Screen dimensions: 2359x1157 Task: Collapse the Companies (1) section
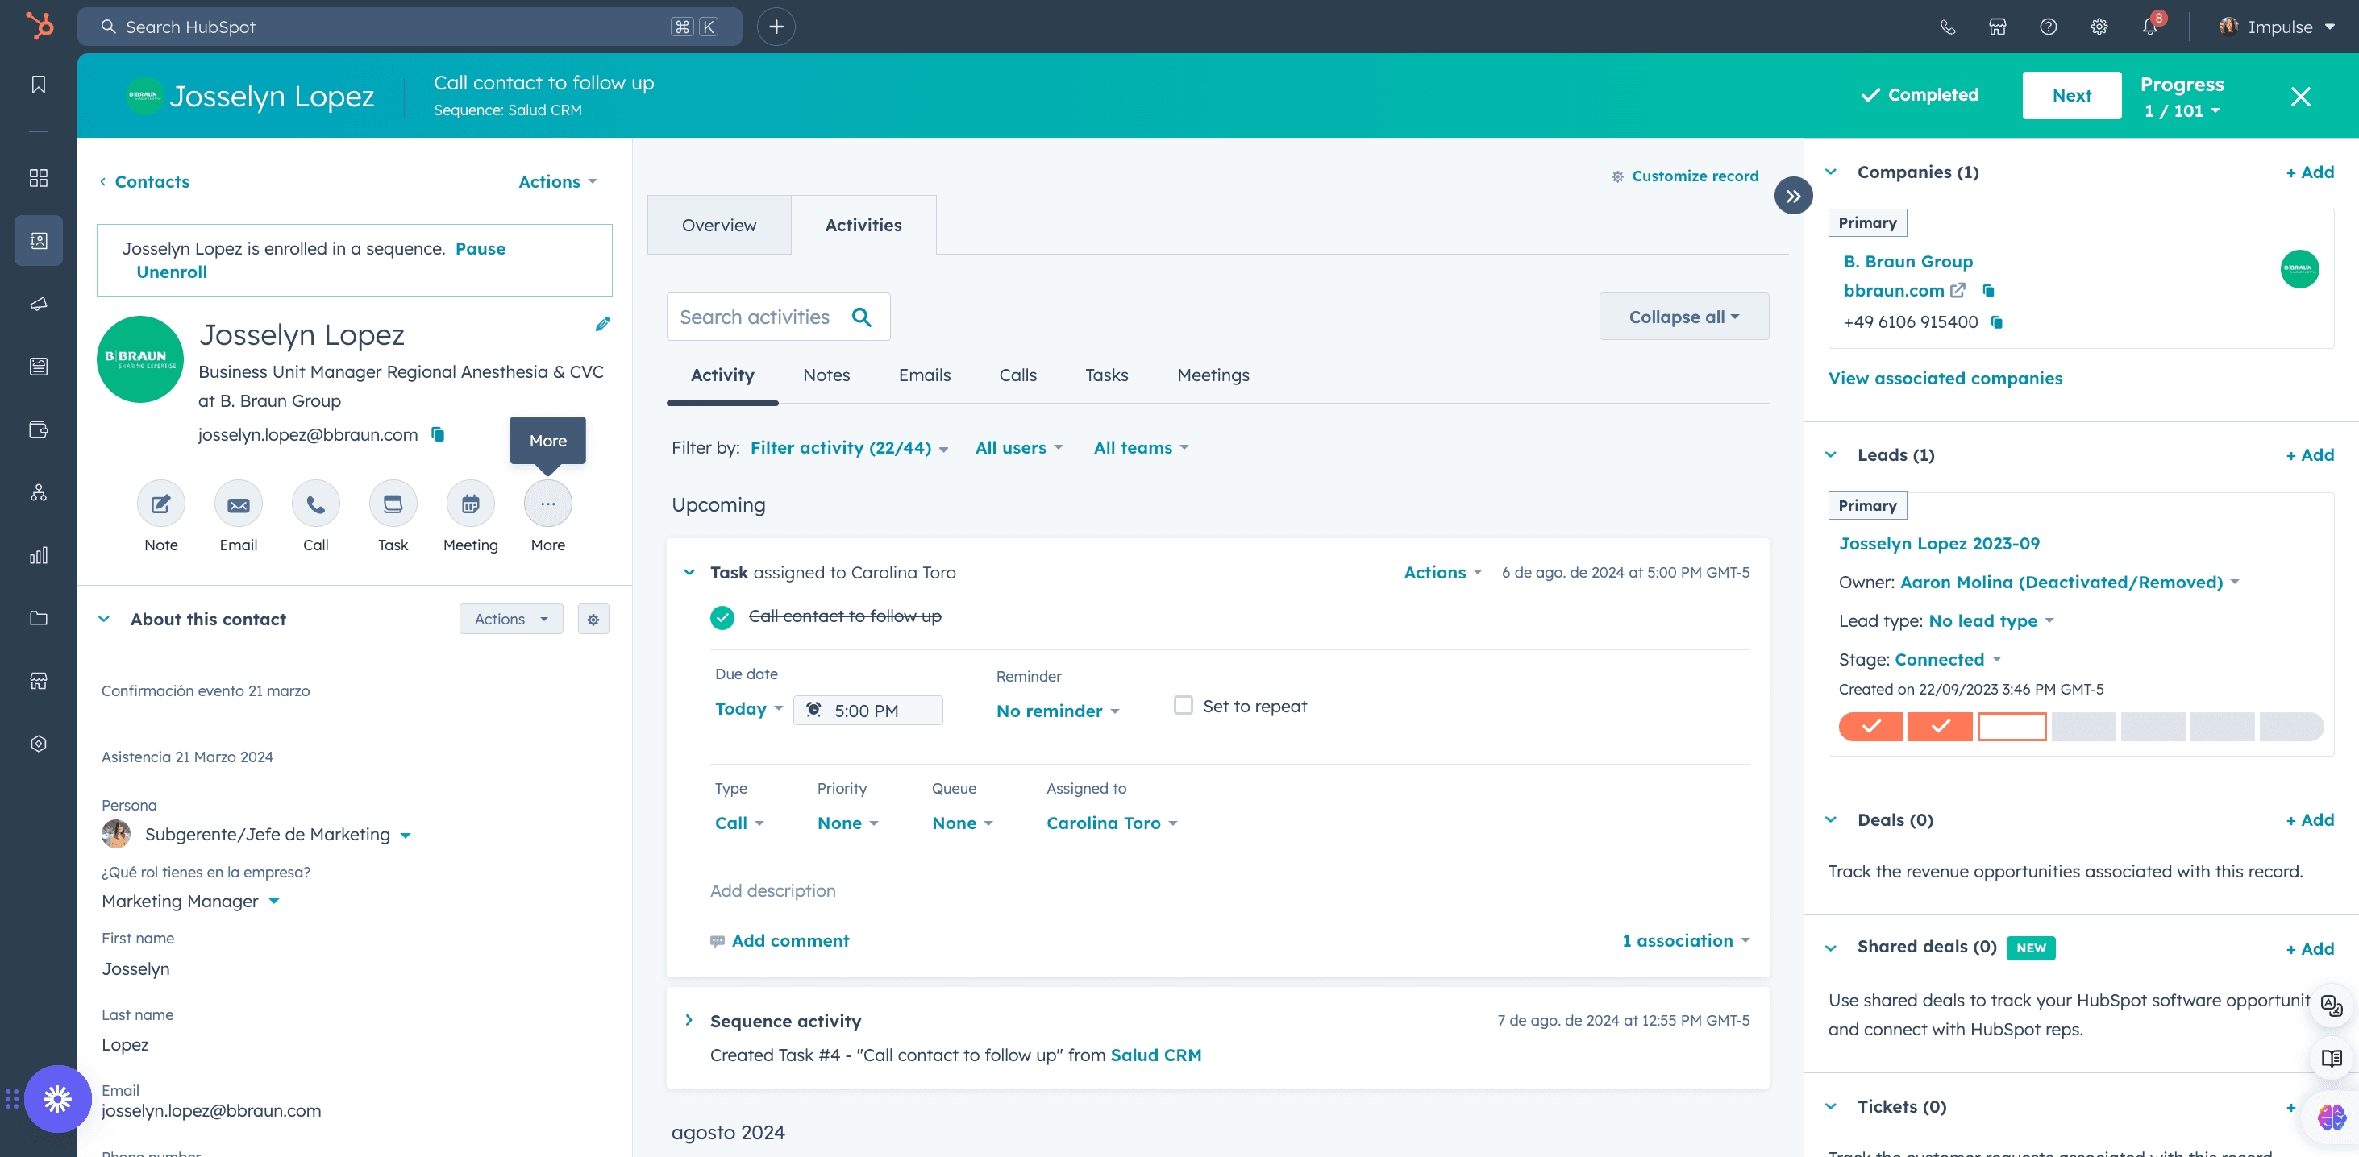click(1831, 171)
